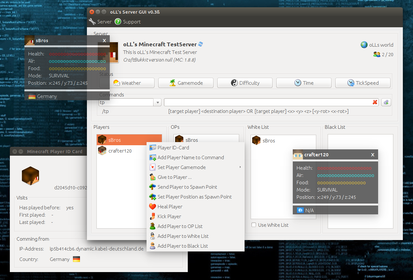This screenshot has height=280, width=413.
Task: Click the Position text in crafter120 popup
Action: coord(326,197)
